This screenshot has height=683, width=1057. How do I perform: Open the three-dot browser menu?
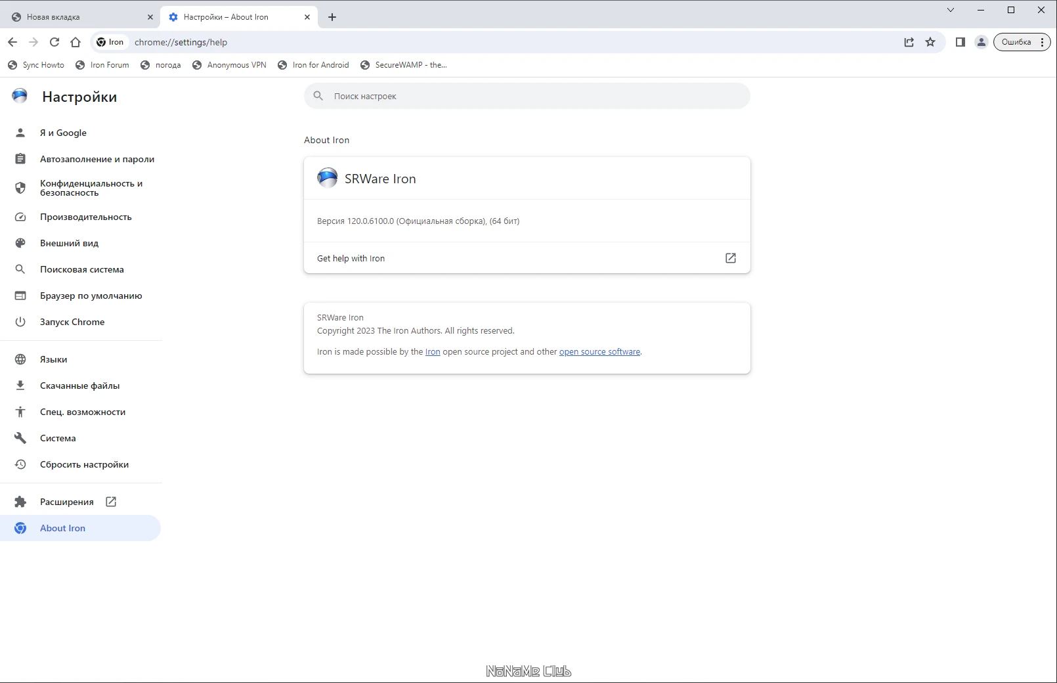click(1042, 42)
